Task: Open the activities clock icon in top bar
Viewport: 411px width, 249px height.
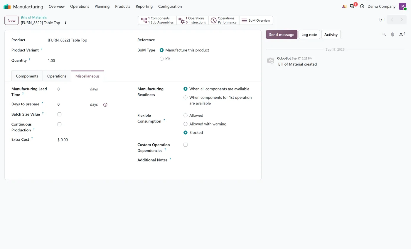Action: pyautogui.click(x=362, y=6)
